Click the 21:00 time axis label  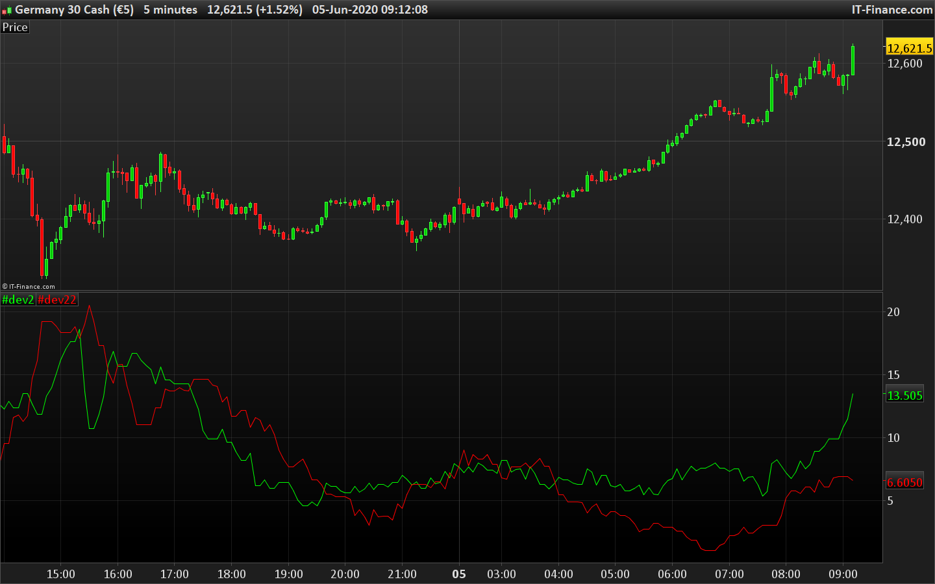pos(402,574)
